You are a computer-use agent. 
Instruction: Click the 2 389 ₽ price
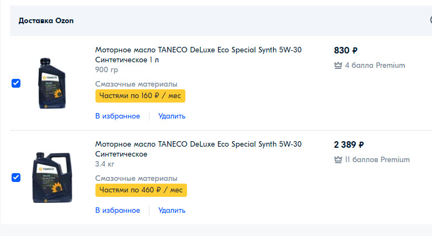(349, 144)
